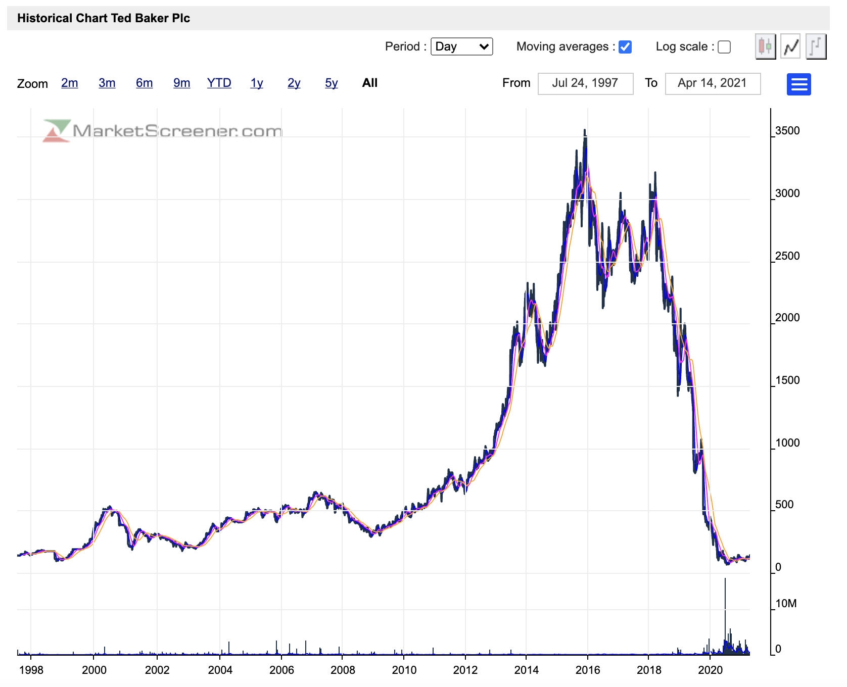The width and height of the screenshot is (847, 687).
Task: Click the 1500 price axis label
Action: (787, 380)
